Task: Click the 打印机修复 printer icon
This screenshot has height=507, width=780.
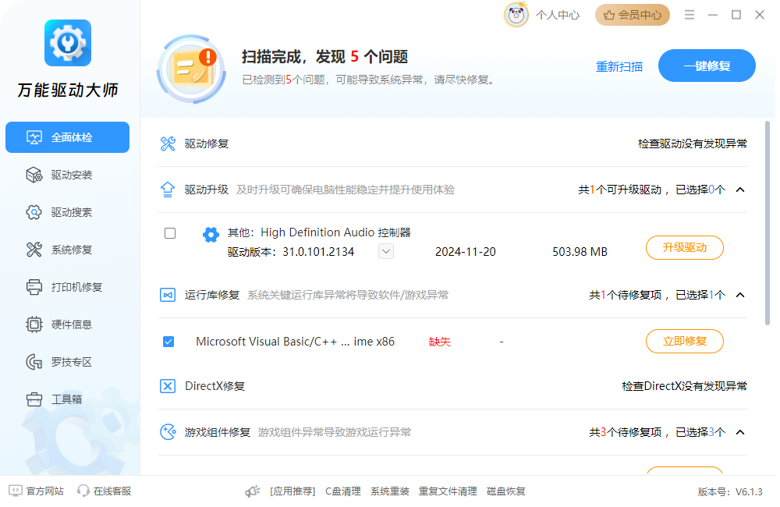Action: (34, 287)
